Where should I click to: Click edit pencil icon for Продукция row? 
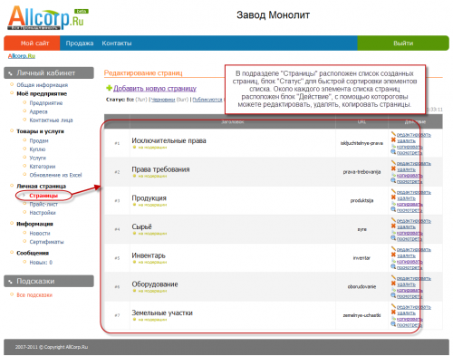(393, 191)
